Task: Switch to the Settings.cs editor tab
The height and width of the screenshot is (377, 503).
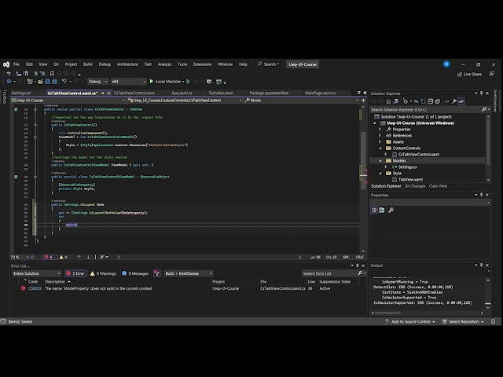Action: [21, 93]
